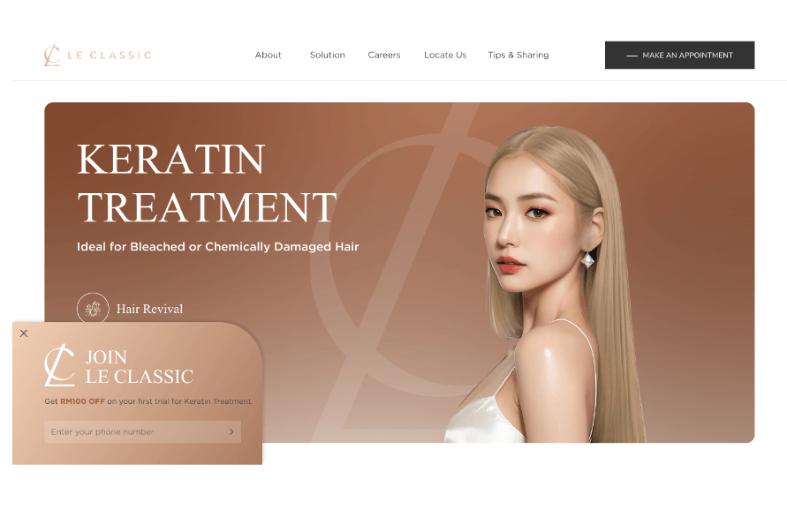787x524 pixels.
Task: Click the bleached or damaged hair subtitle
Action: [x=217, y=247]
